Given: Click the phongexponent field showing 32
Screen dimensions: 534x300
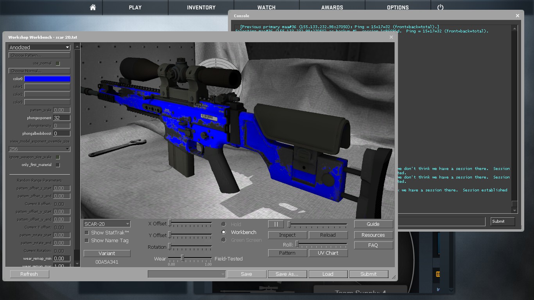Looking at the screenshot, I should pos(62,118).
